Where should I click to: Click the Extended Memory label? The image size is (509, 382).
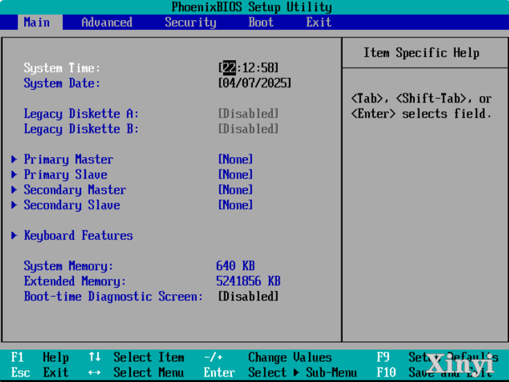[75, 281]
